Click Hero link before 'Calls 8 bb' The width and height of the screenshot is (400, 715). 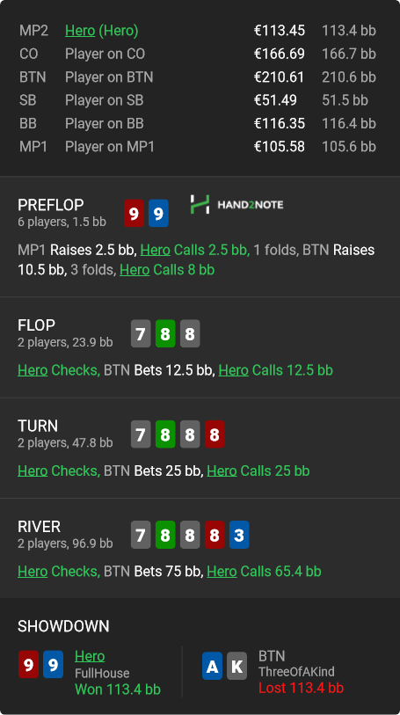[x=135, y=270]
